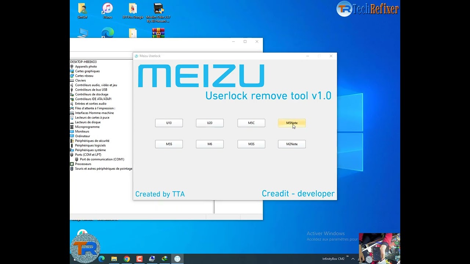Launch the Muslim Odin v3.7 desktop icon
The width and height of the screenshot is (470, 264).
(x=158, y=13)
